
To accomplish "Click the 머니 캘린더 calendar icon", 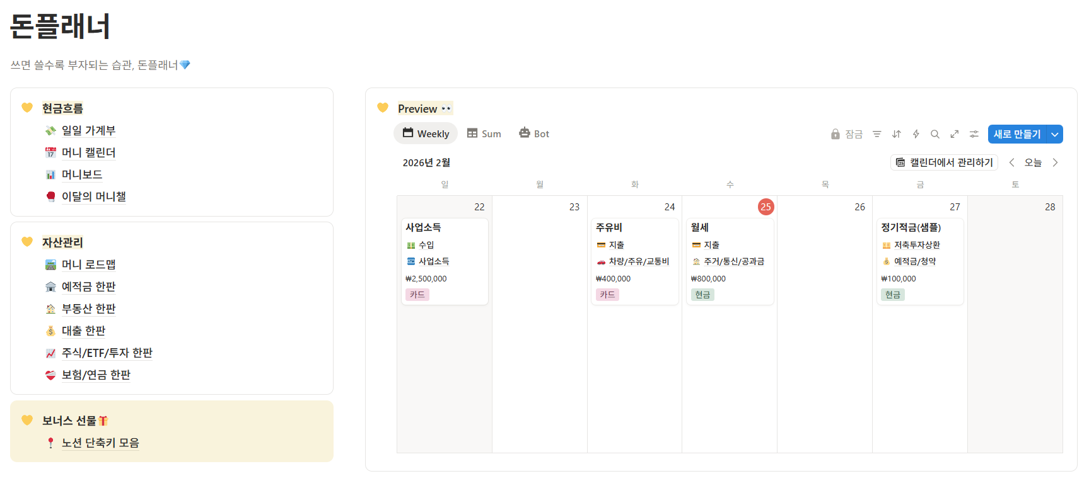I will pyautogui.click(x=50, y=153).
